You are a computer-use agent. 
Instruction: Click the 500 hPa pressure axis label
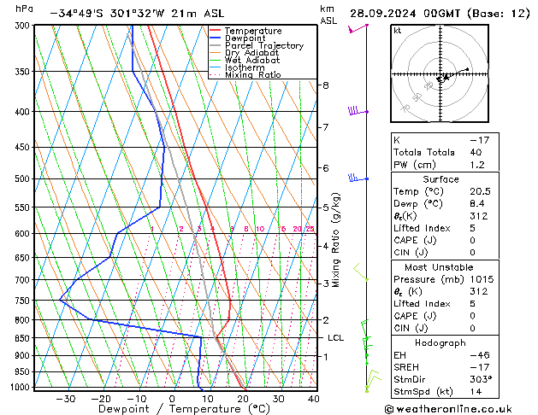point(22,178)
